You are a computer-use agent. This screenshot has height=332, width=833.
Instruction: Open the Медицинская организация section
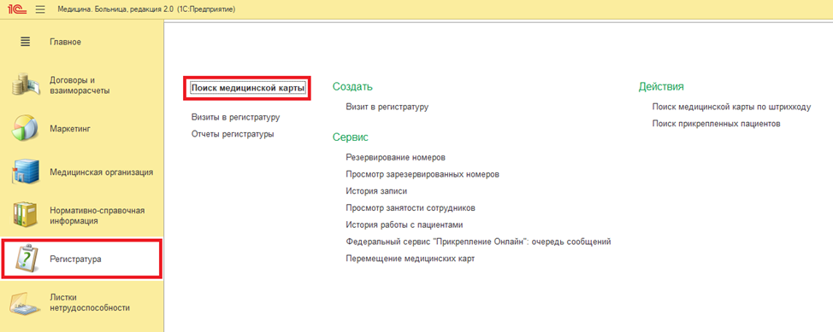(x=102, y=172)
